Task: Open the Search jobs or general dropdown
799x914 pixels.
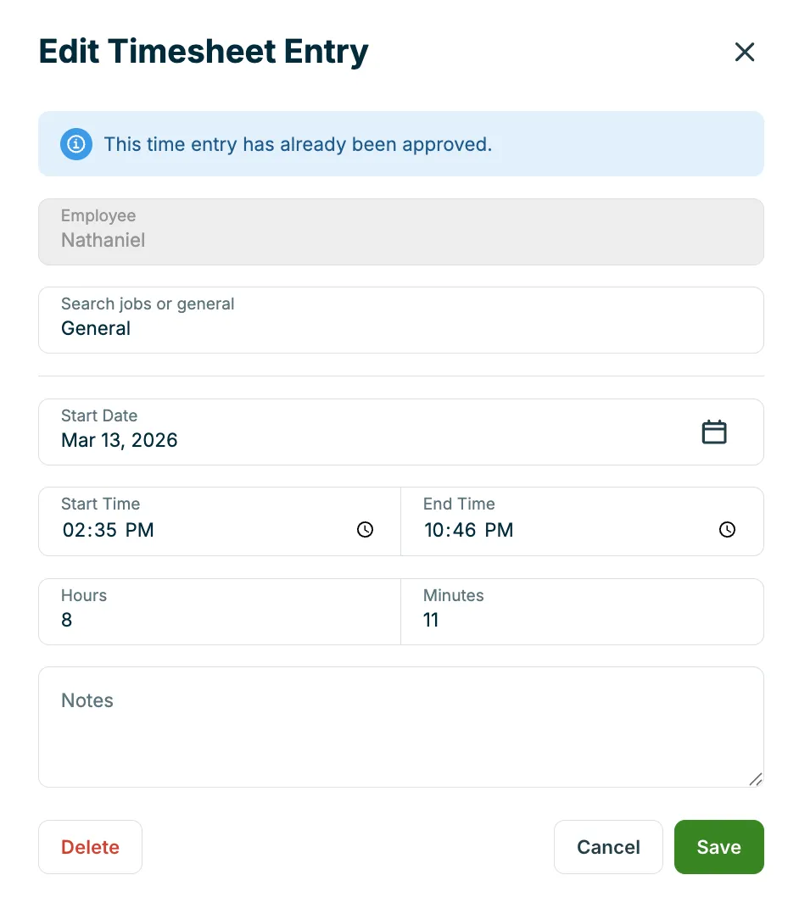Action: coord(401,320)
